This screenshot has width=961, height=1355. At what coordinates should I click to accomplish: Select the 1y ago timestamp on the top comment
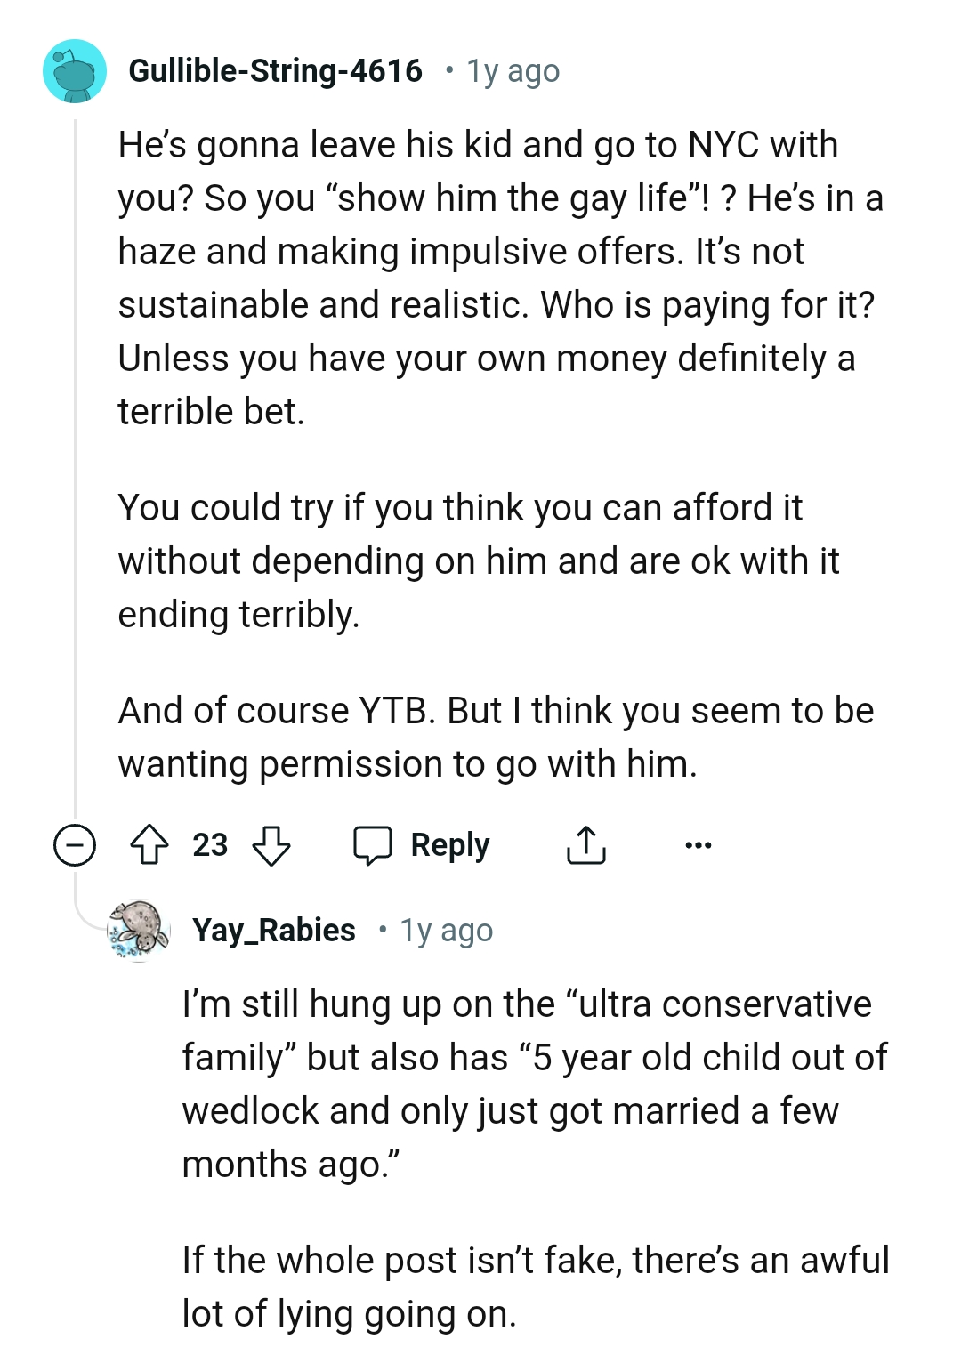[511, 71]
